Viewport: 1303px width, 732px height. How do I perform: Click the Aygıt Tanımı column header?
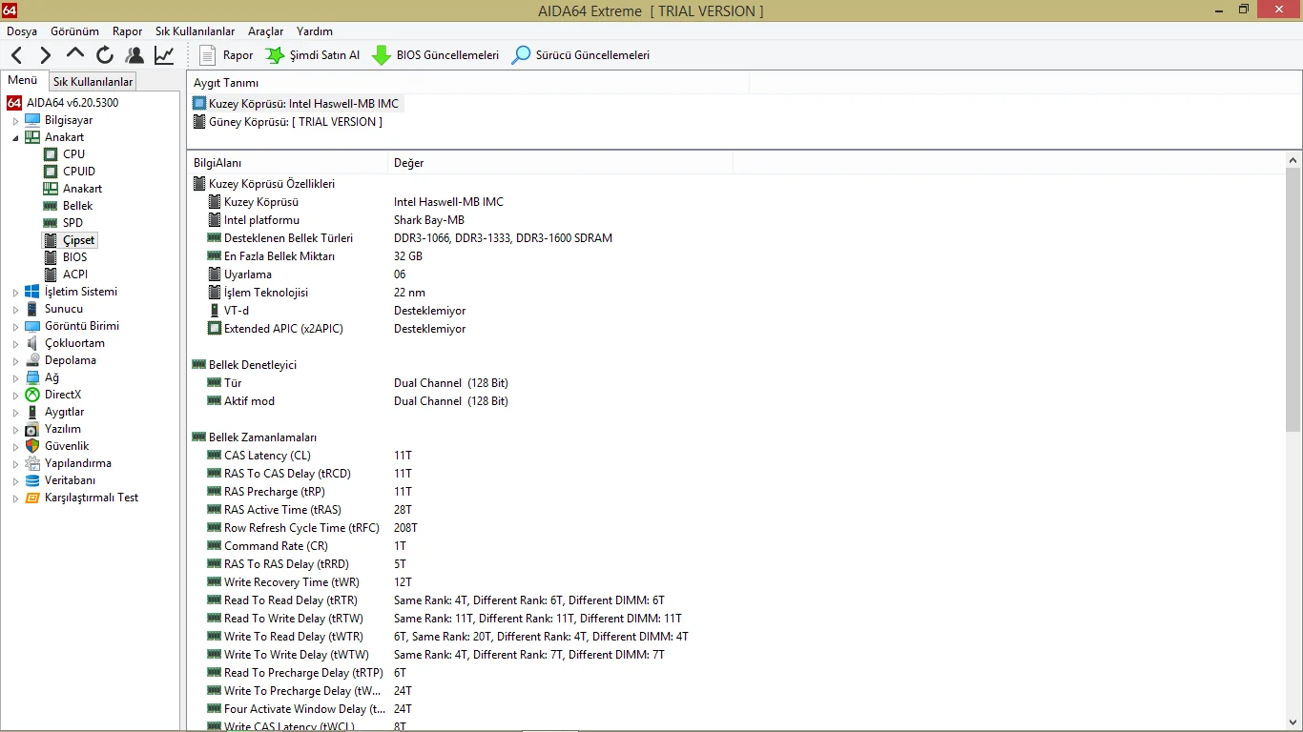pyautogui.click(x=468, y=83)
